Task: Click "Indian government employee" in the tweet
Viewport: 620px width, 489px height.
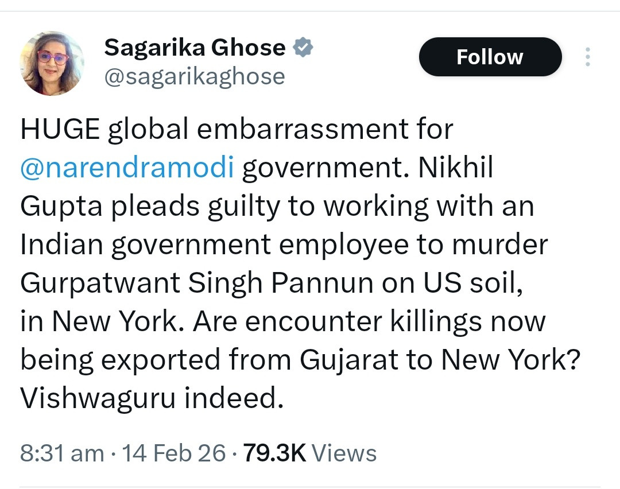Action: (x=210, y=245)
